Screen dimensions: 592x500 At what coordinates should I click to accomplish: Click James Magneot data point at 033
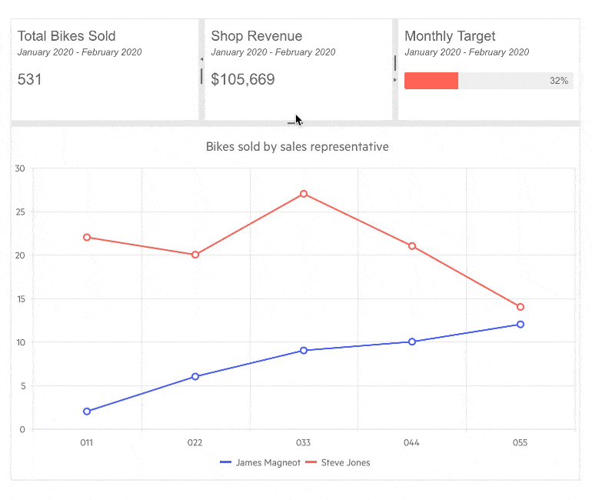click(x=304, y=351)
